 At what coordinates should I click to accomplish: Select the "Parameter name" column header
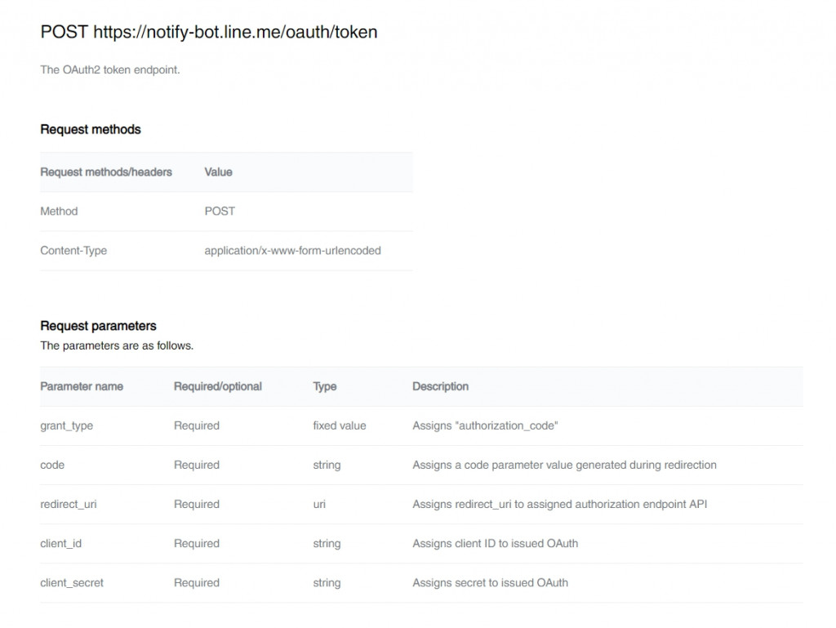click(82, 386)
